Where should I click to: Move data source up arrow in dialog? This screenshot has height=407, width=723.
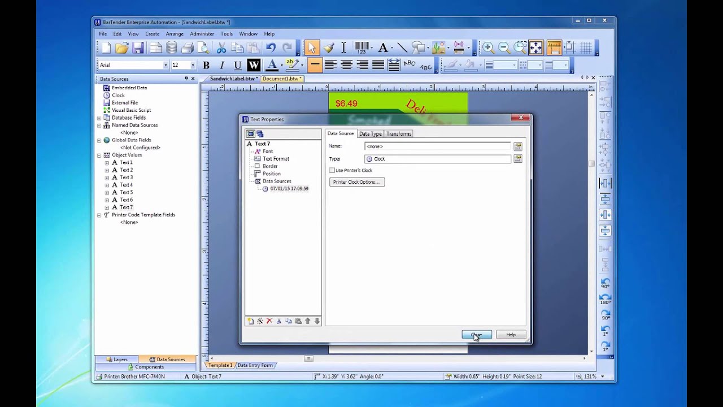click(307, 321)
